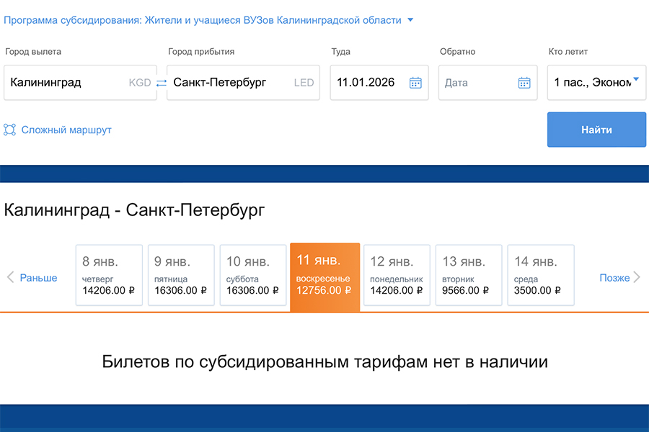
Task: Select the 14 янв. date tab
Action: click(540, 275)
